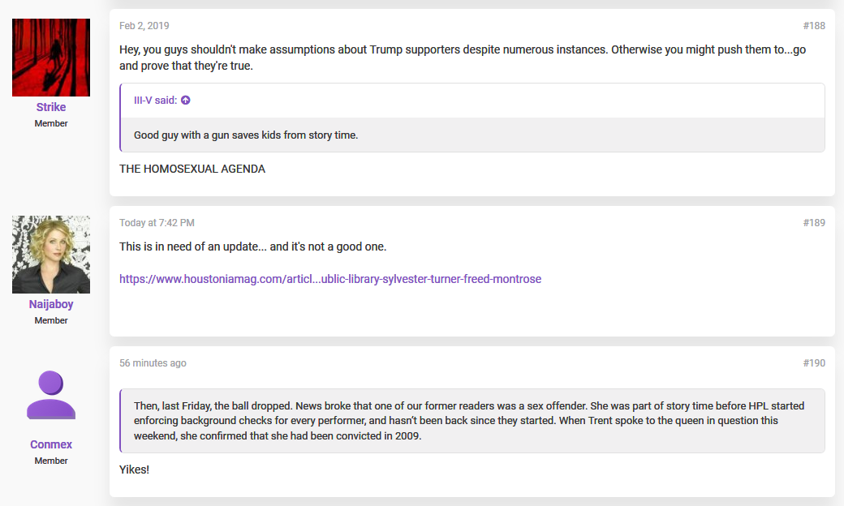Open post permalink #190

(x=814, y=362)
